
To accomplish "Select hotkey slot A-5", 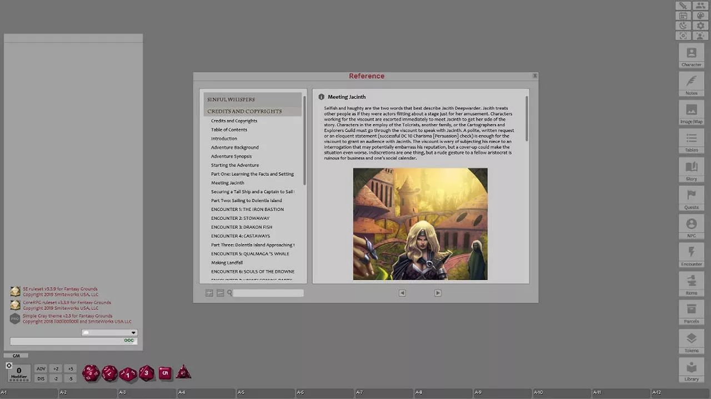I will pyautogui.click(x=266, y=392).
